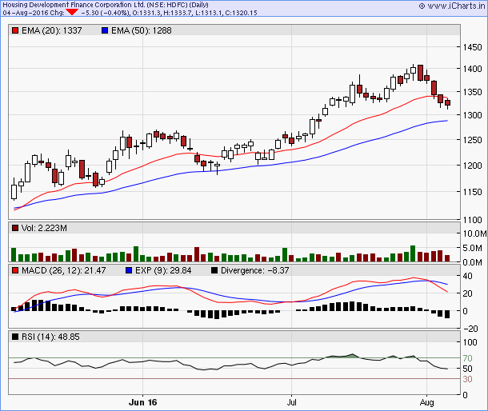Click the blue EXP (9) legend swatch
The height and width of the screenshot is (411, 488).
(129, 270)
